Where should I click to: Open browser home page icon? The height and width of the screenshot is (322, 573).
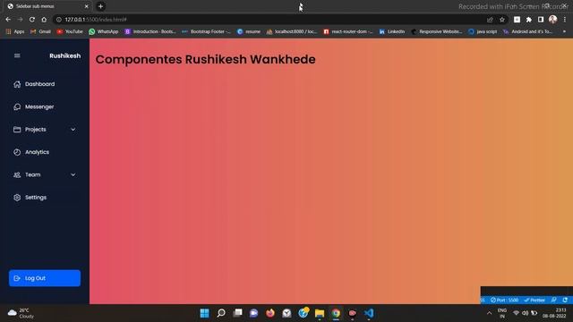pos(44,20)
